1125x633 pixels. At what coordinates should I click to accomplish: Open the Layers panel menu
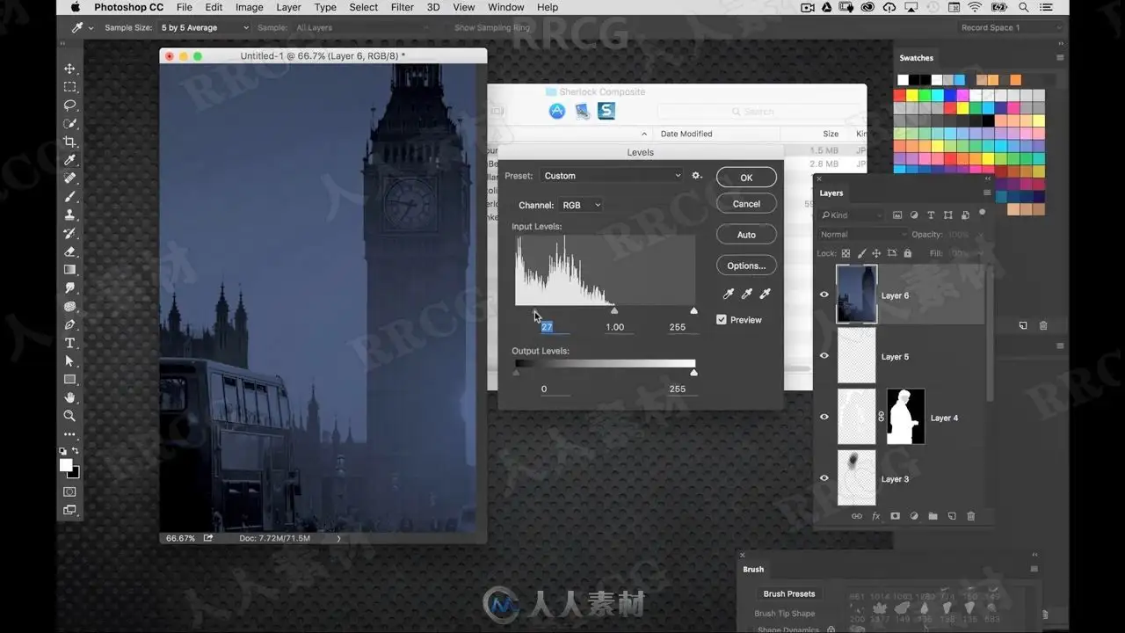tap(987, 193)
